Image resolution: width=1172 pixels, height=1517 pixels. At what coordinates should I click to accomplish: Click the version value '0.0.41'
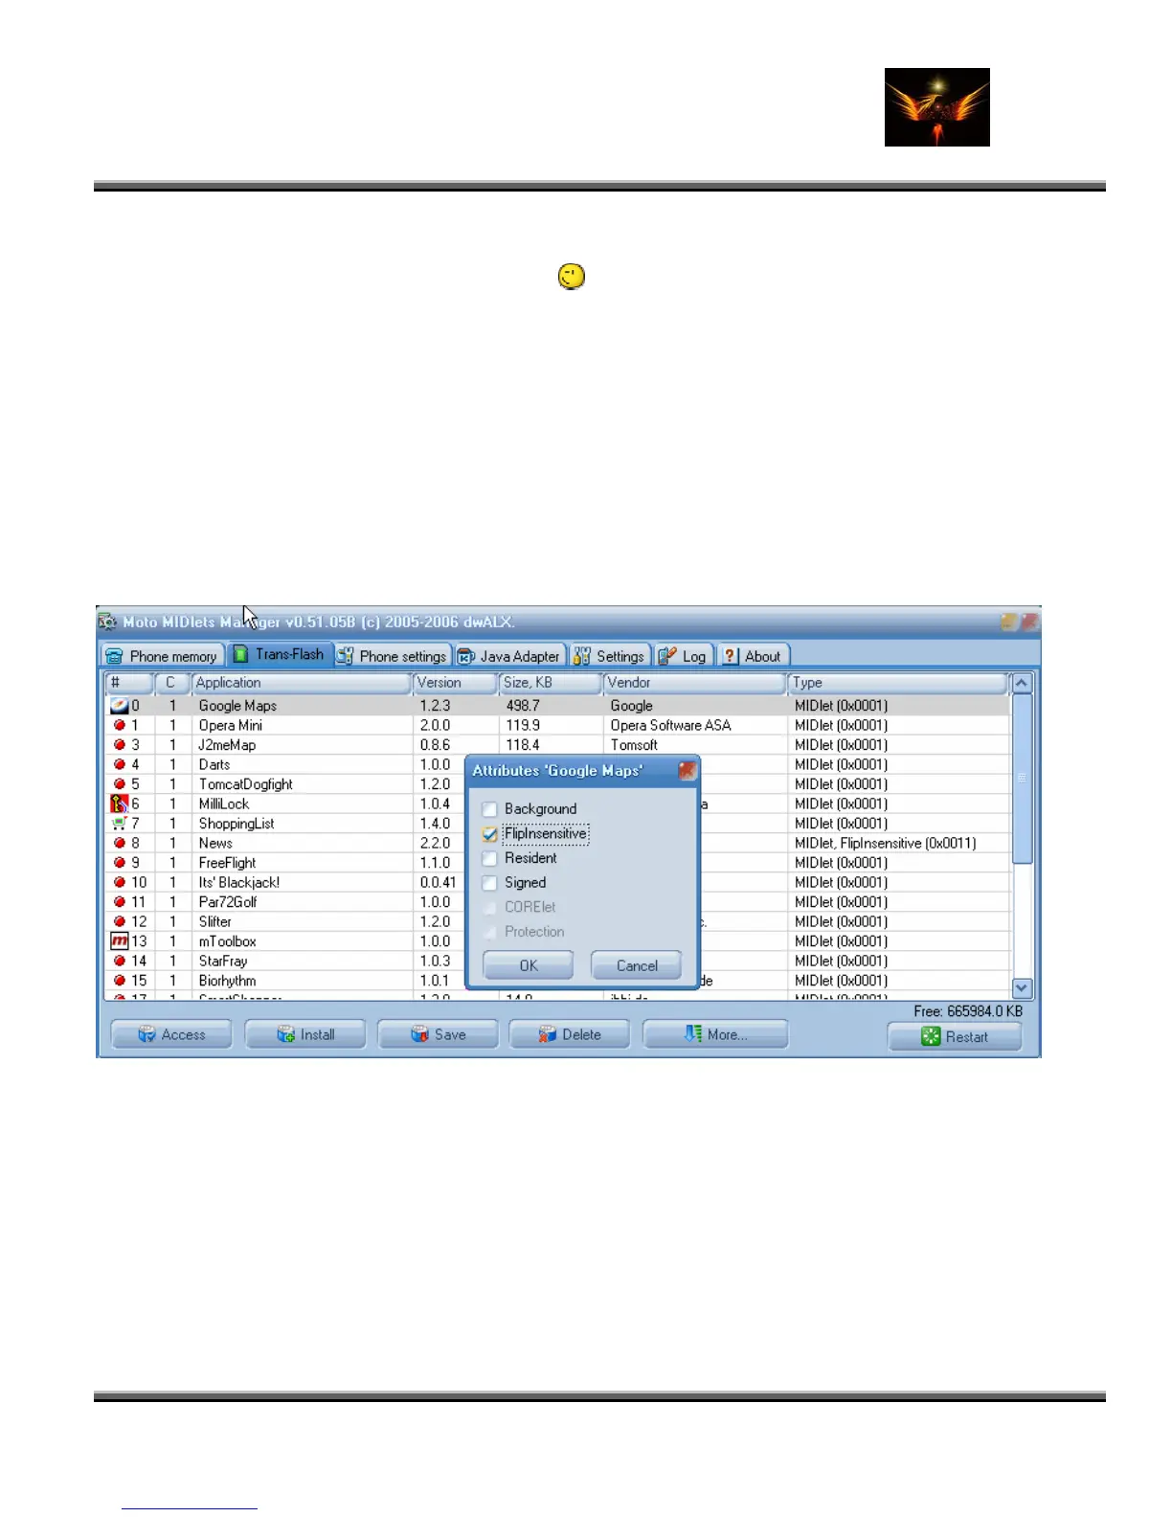(x=438, y=882)
